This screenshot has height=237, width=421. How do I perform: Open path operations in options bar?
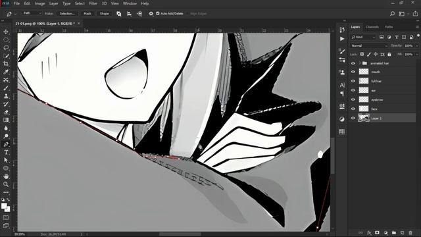tap(118, 14)
